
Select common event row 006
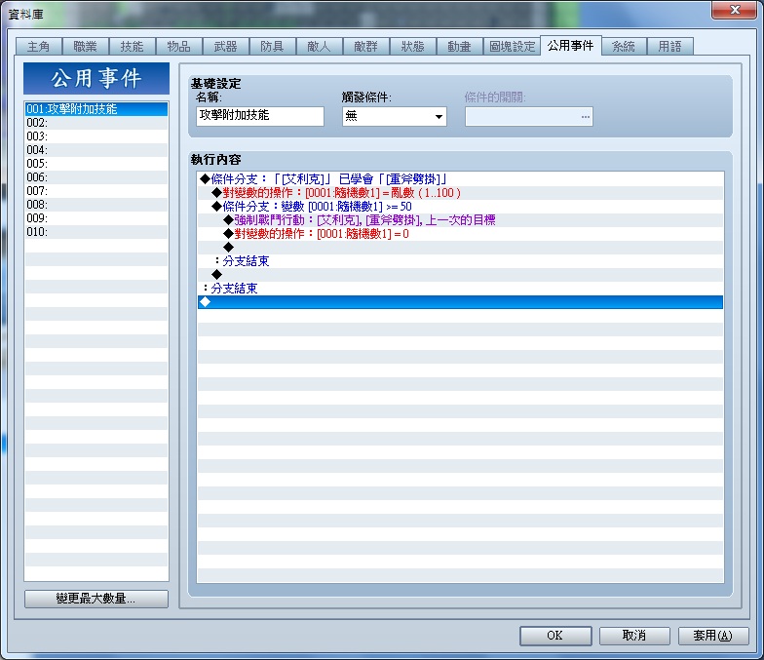coord(96,177)
